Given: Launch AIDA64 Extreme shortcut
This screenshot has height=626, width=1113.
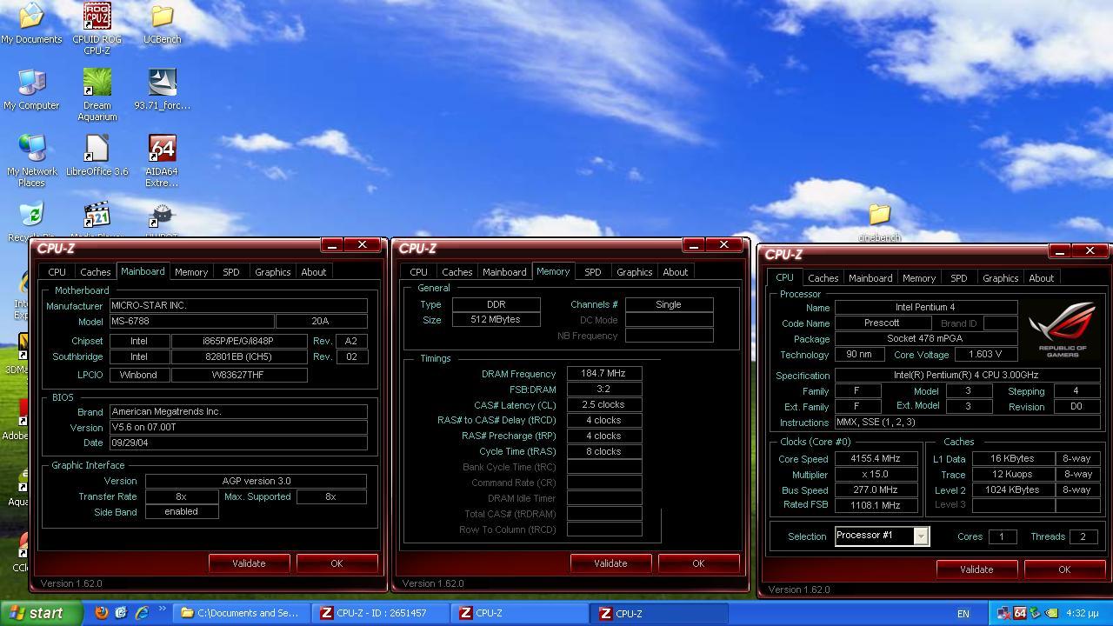Looking at the screenshot, I should tap(162, 161).
